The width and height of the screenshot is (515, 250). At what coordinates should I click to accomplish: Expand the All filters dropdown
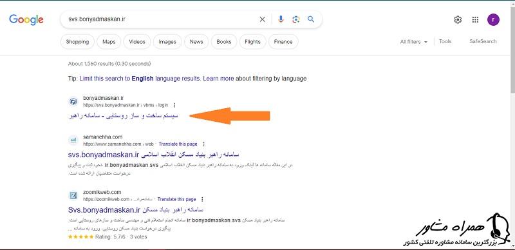pos(414,42)
